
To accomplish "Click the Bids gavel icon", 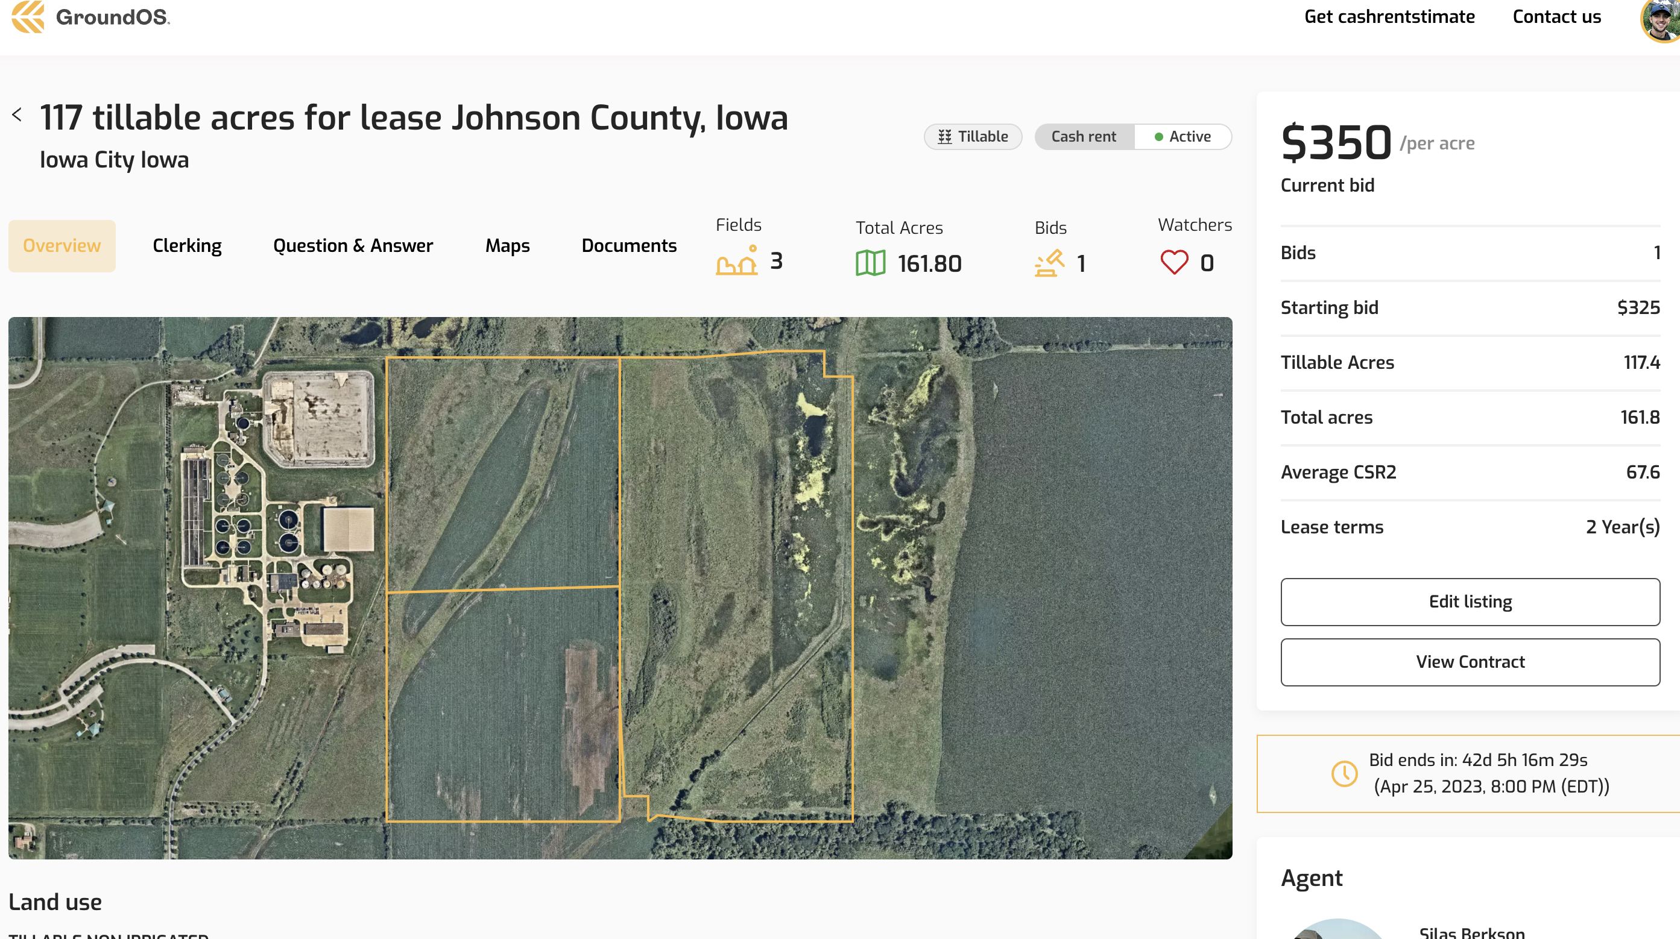I will pos(1049,263).
